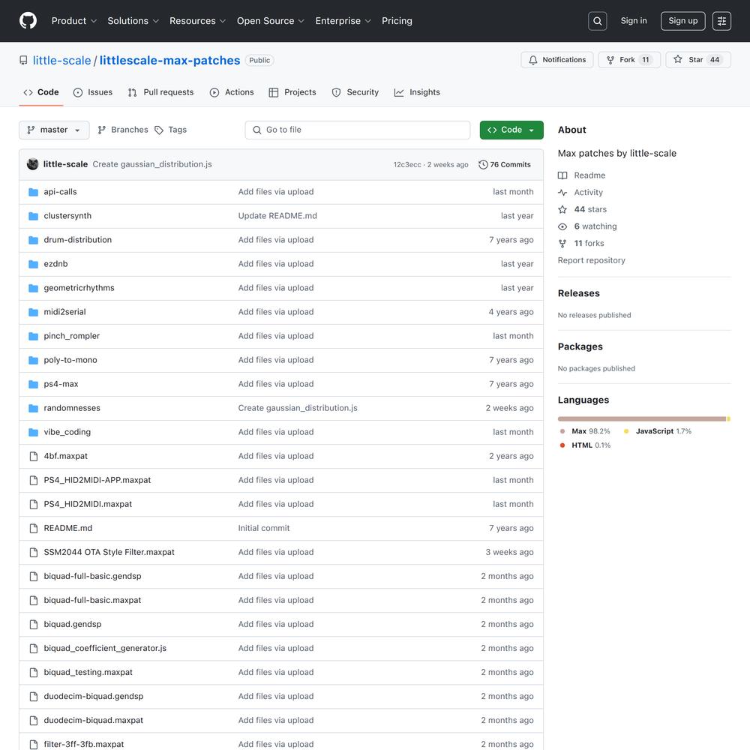Switch to the Pull requests tab
The image size is (750, 750).
[x=160, y=92]
